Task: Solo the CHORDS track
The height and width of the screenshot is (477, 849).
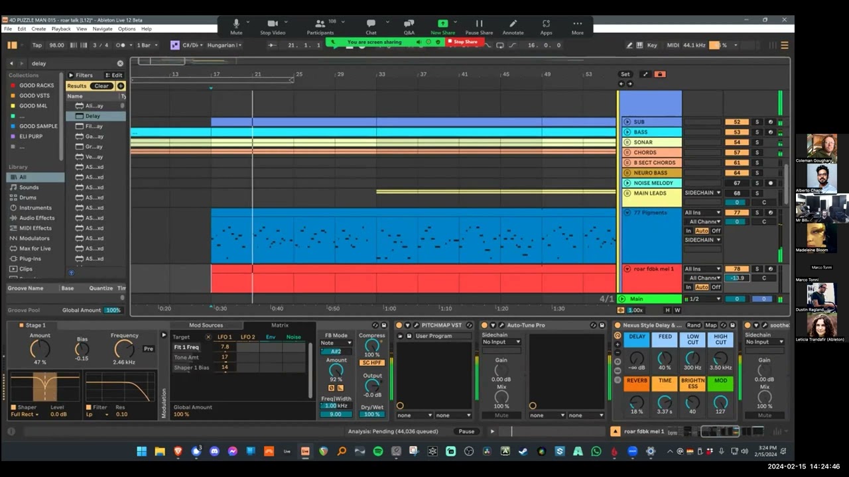Action: point(757,152)
